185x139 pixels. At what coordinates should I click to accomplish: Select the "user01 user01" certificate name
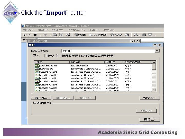tap(49, 72)
